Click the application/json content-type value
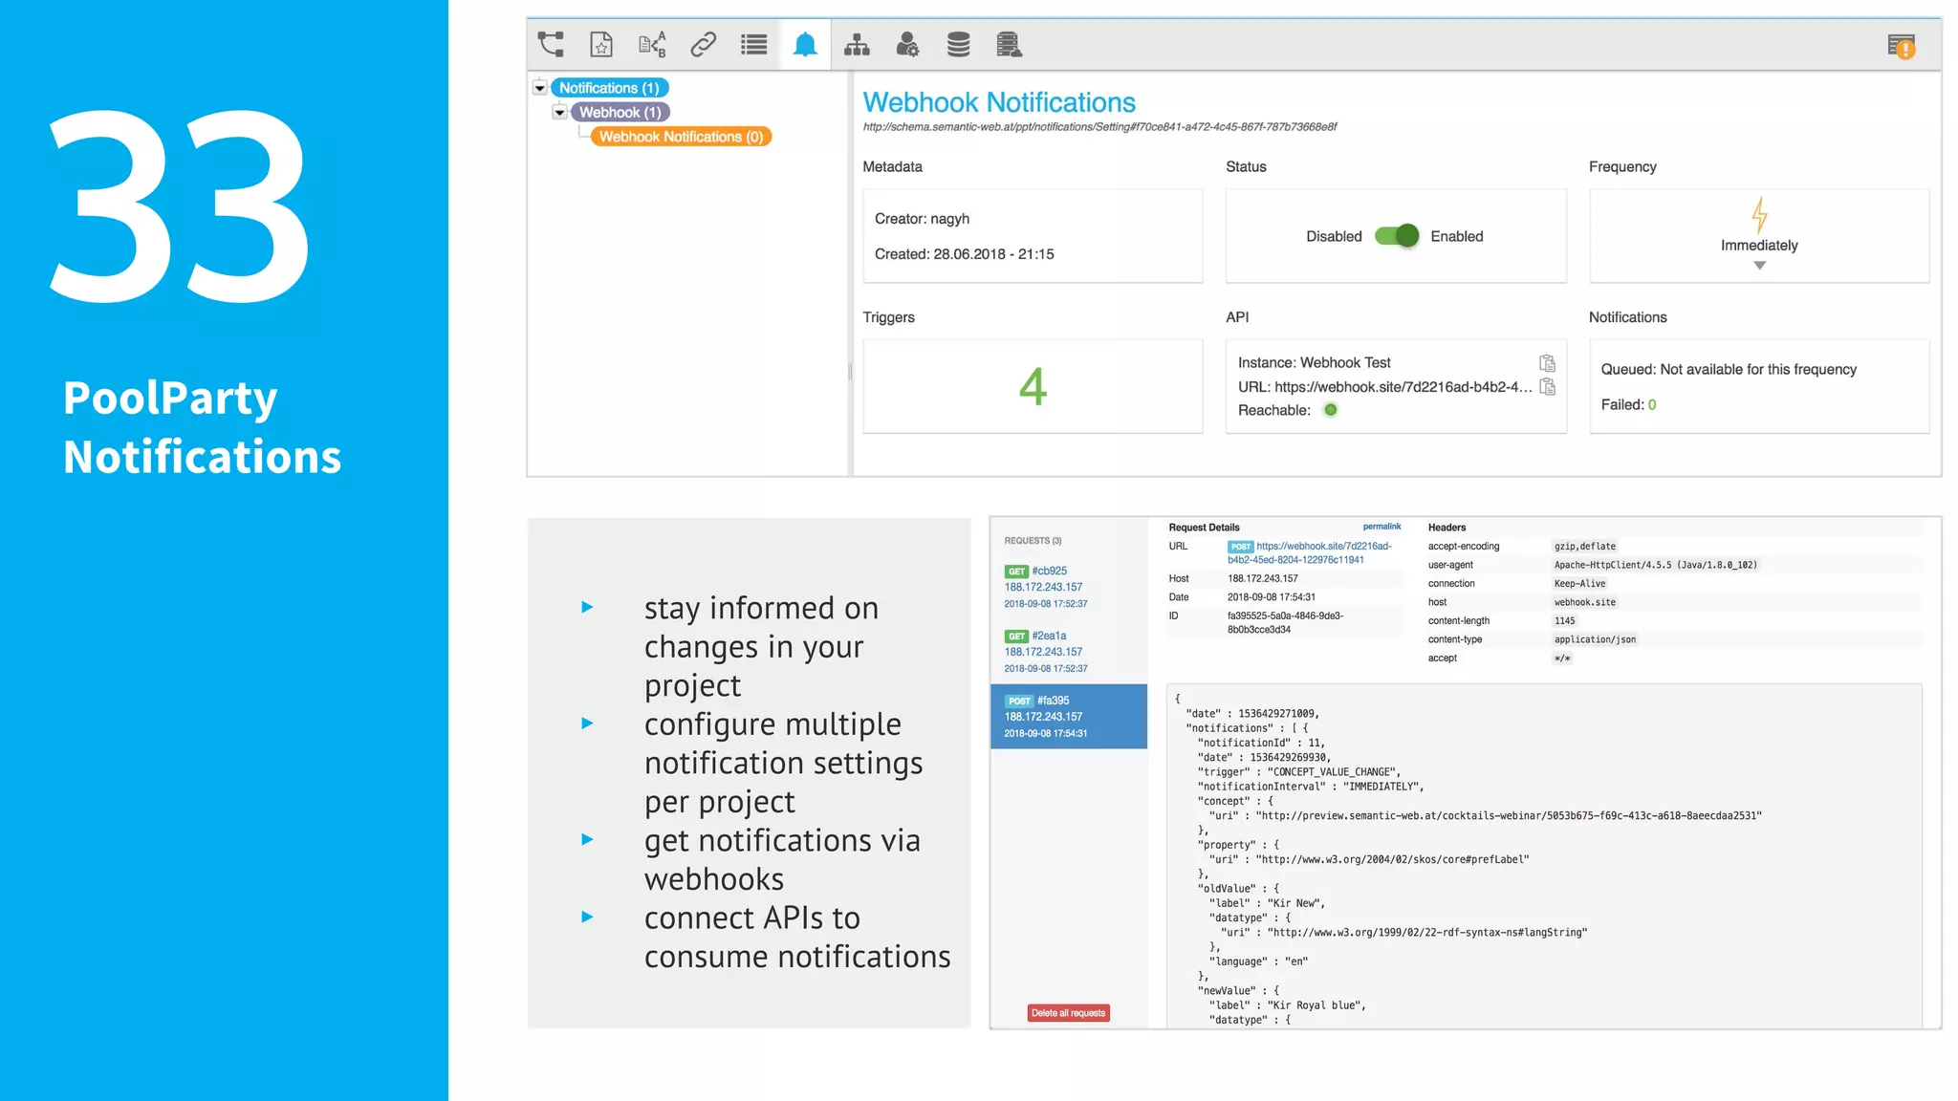 coord(1595,639)
